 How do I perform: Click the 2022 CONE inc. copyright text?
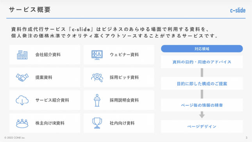coord(14,138)
